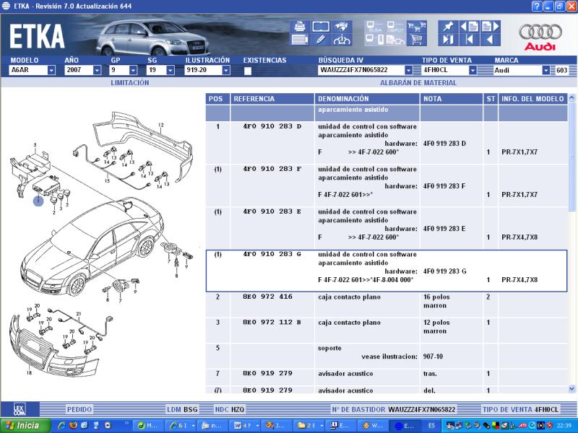This screenshot has width=578, height=433.
Task: Click the Inicia start button
Action: (25, 426)
